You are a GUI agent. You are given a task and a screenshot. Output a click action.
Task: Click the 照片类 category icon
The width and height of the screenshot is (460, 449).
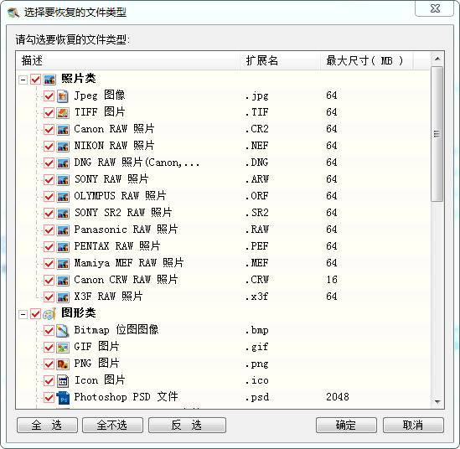(x=49, y=80)
